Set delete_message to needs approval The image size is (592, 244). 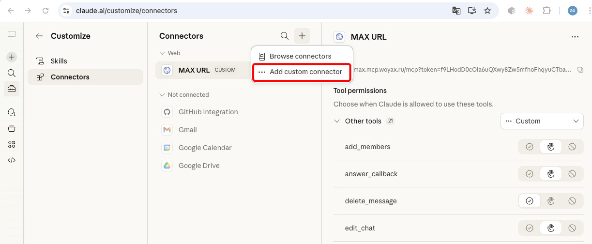click(551, 201)
